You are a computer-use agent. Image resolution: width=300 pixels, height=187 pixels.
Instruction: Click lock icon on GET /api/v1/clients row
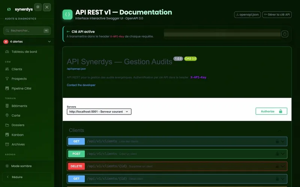[x=277, y=141]
